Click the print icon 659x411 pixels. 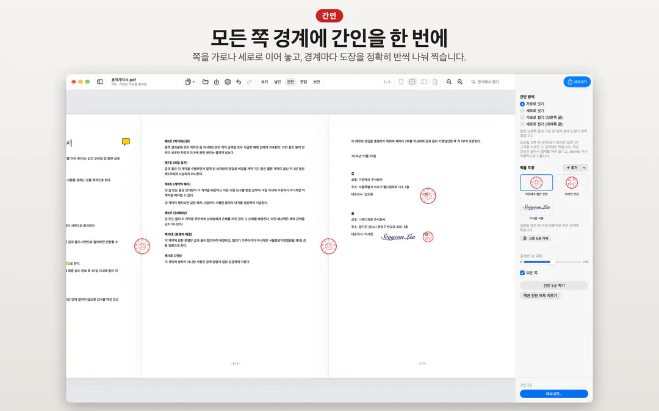228,82
